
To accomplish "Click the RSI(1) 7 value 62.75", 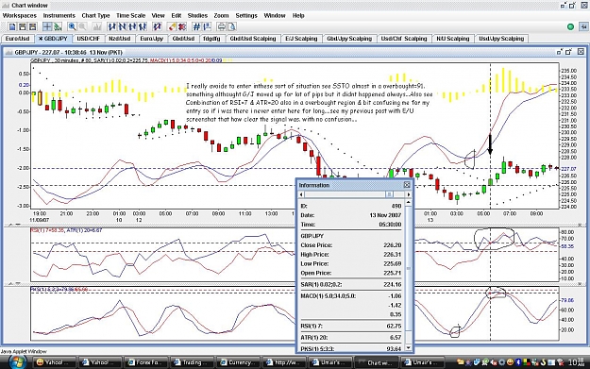I will [x=394, y=326].
